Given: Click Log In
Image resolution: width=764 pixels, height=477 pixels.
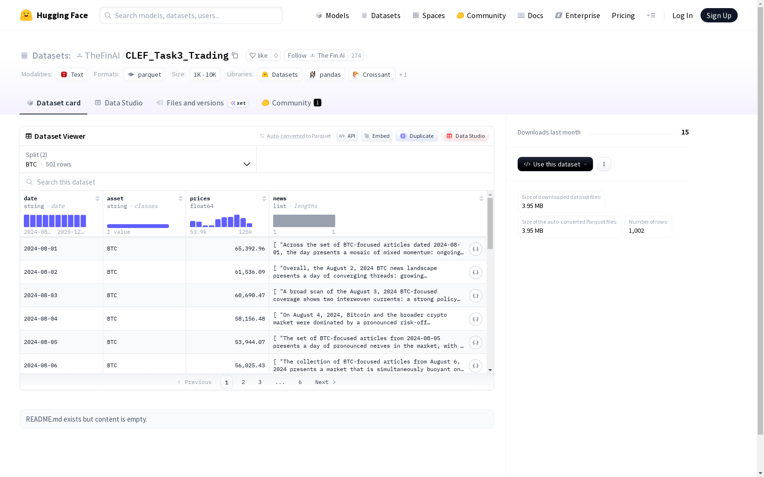Looking at the screenshot, I should 682,15.
